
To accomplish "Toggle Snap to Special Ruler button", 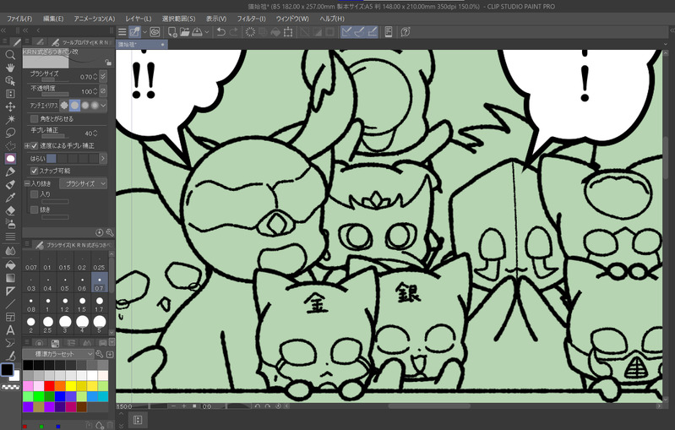I will click(x=359, y=32).
